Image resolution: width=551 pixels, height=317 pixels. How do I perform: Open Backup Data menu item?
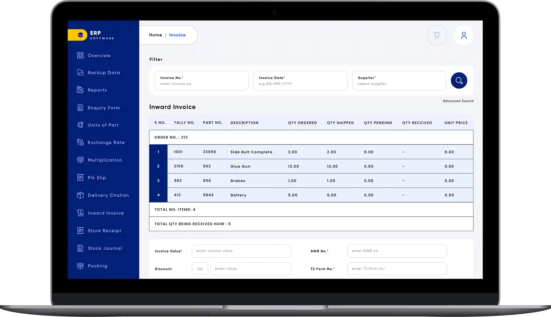(104, 73)
